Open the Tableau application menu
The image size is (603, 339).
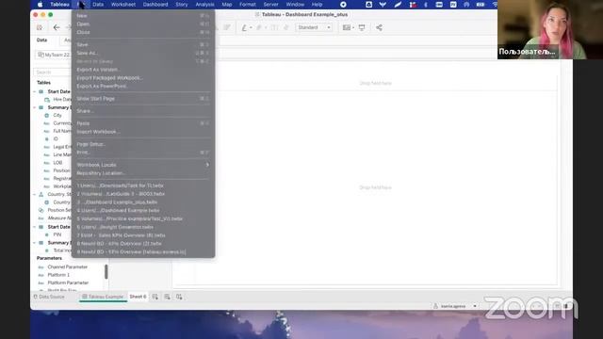point(59,5)
